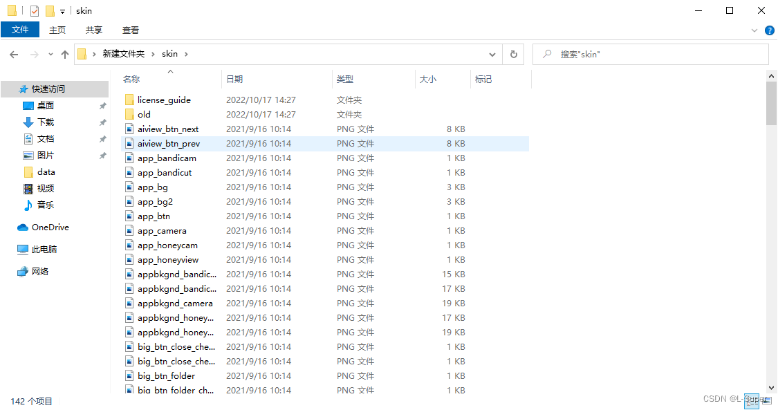Refresh the skin folder view

(x=514, y=54)
